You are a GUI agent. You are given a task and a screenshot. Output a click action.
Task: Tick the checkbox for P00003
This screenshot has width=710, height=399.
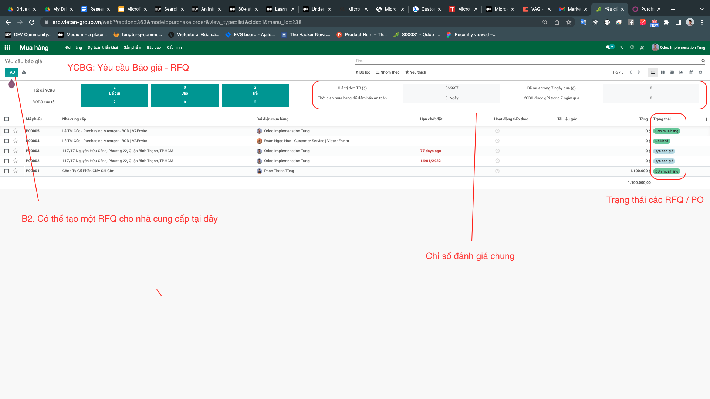pyautogui.click(x=7, y=151)
